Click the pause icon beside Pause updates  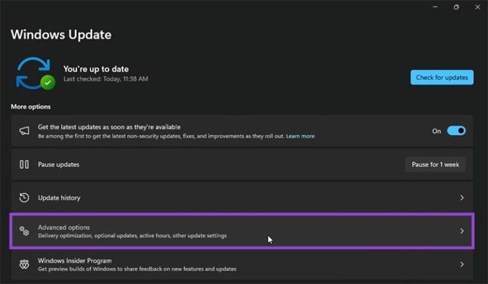click(x=24, y=165)
